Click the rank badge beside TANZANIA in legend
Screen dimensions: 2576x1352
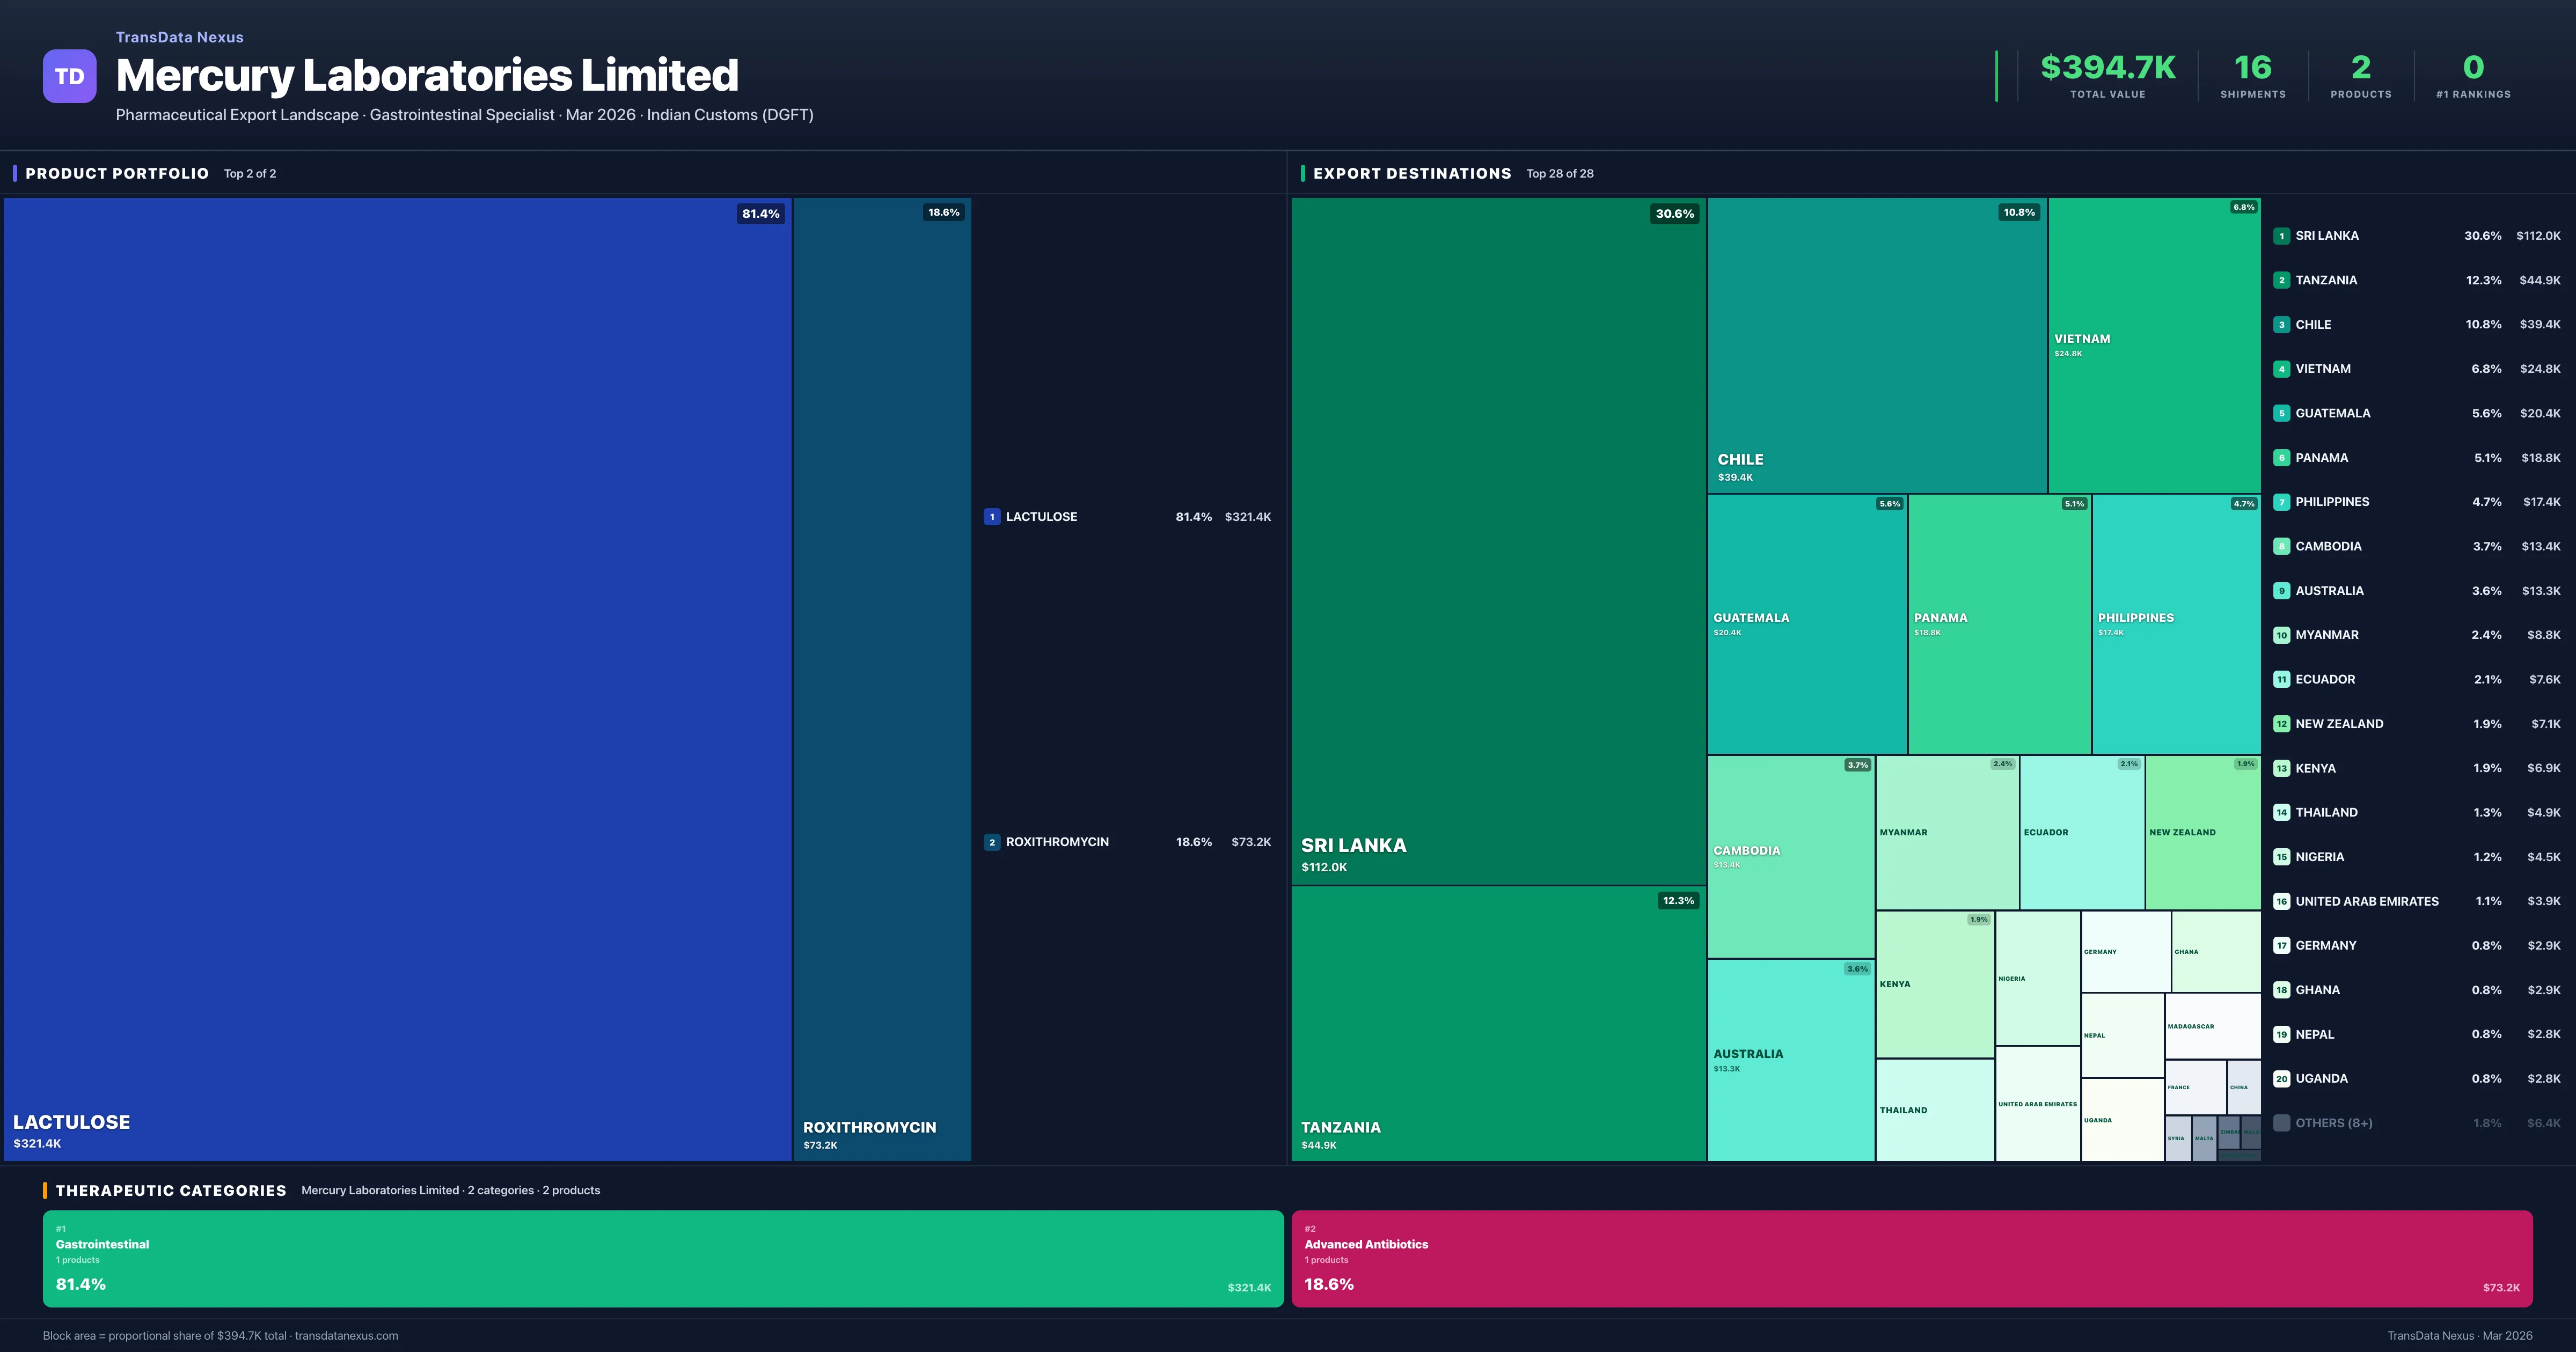[2282, 280]
